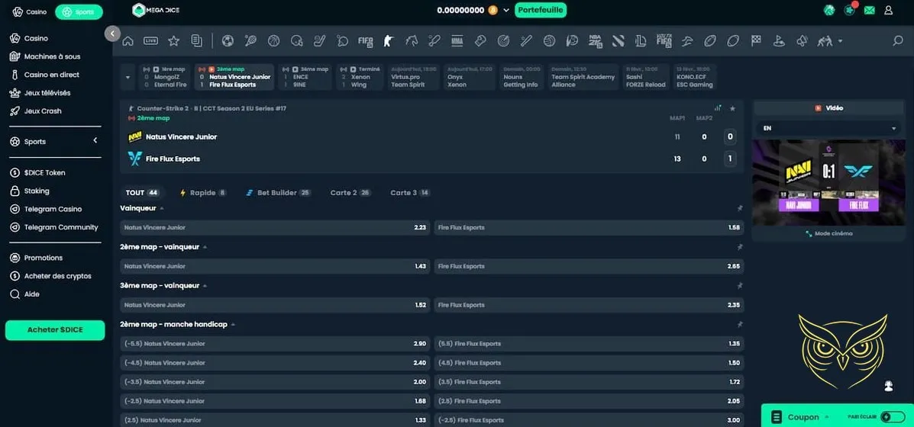Select the table tennis paddle icon
The image size is (914, 427).
(x=342, y=40)
